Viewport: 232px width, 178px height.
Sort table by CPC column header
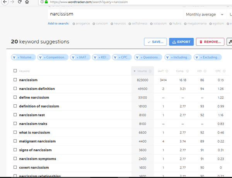coord(218,71)
